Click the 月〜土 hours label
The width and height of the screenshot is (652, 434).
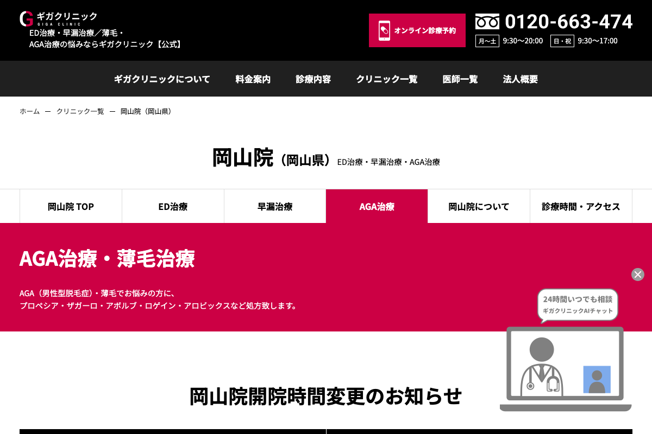pyautogui.click(x=487, y=41)
